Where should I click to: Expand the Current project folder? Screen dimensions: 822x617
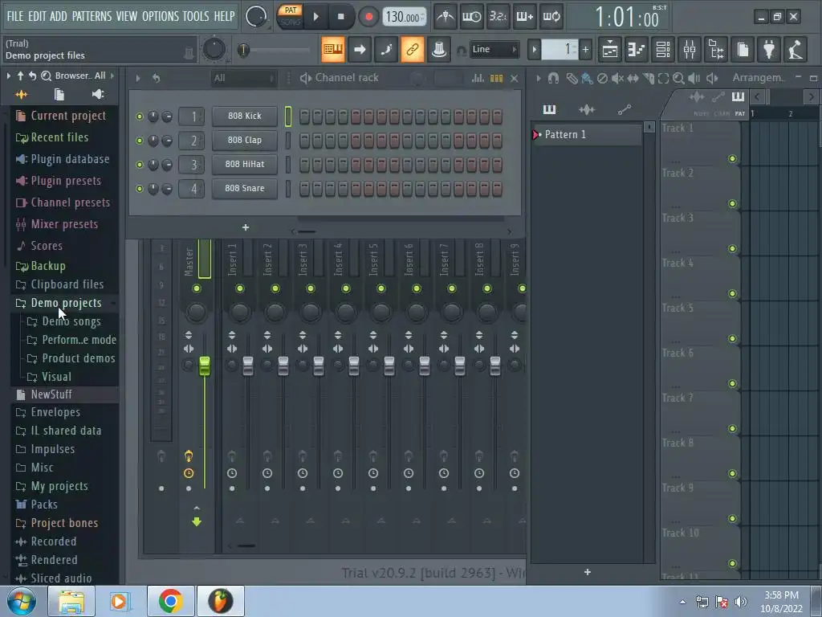pos(67,116)
